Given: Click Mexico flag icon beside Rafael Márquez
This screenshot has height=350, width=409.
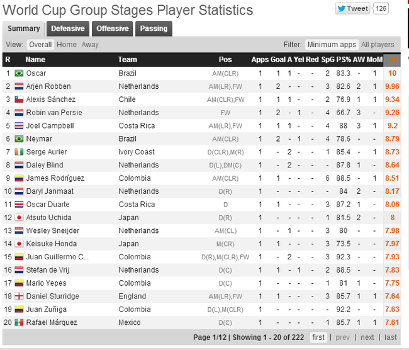Looking at the screenshot, I should tap(19, 322).
